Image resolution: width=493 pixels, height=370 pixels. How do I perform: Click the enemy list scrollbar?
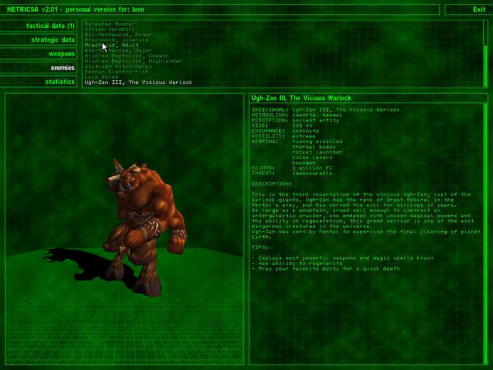coord(486,54)
